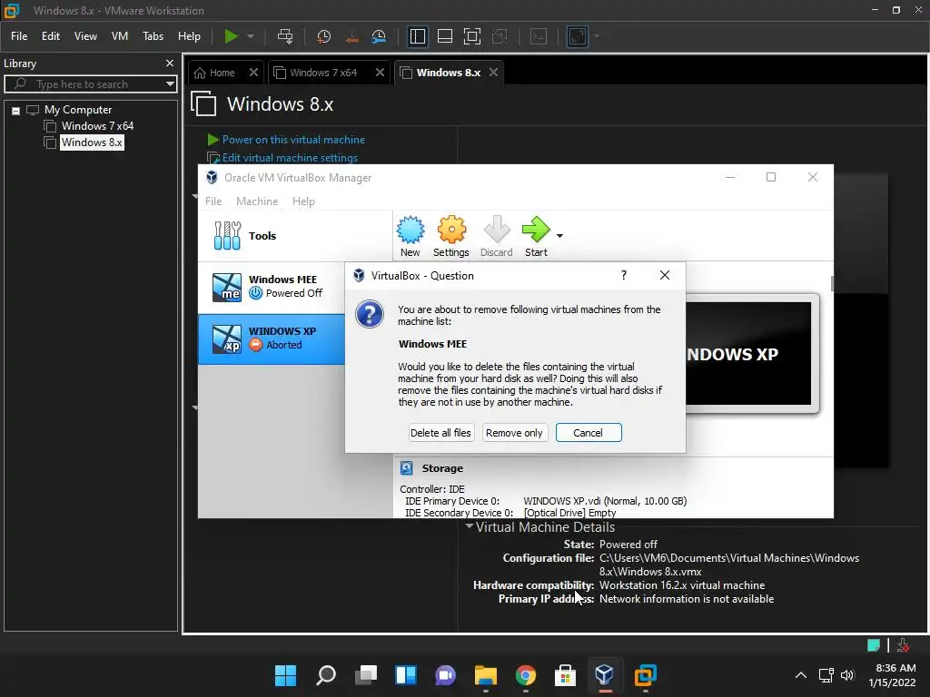Viewport: 930px width, 697px height.
Task: Open VMware Tabs menu
Action: click(x=153, y=36)
